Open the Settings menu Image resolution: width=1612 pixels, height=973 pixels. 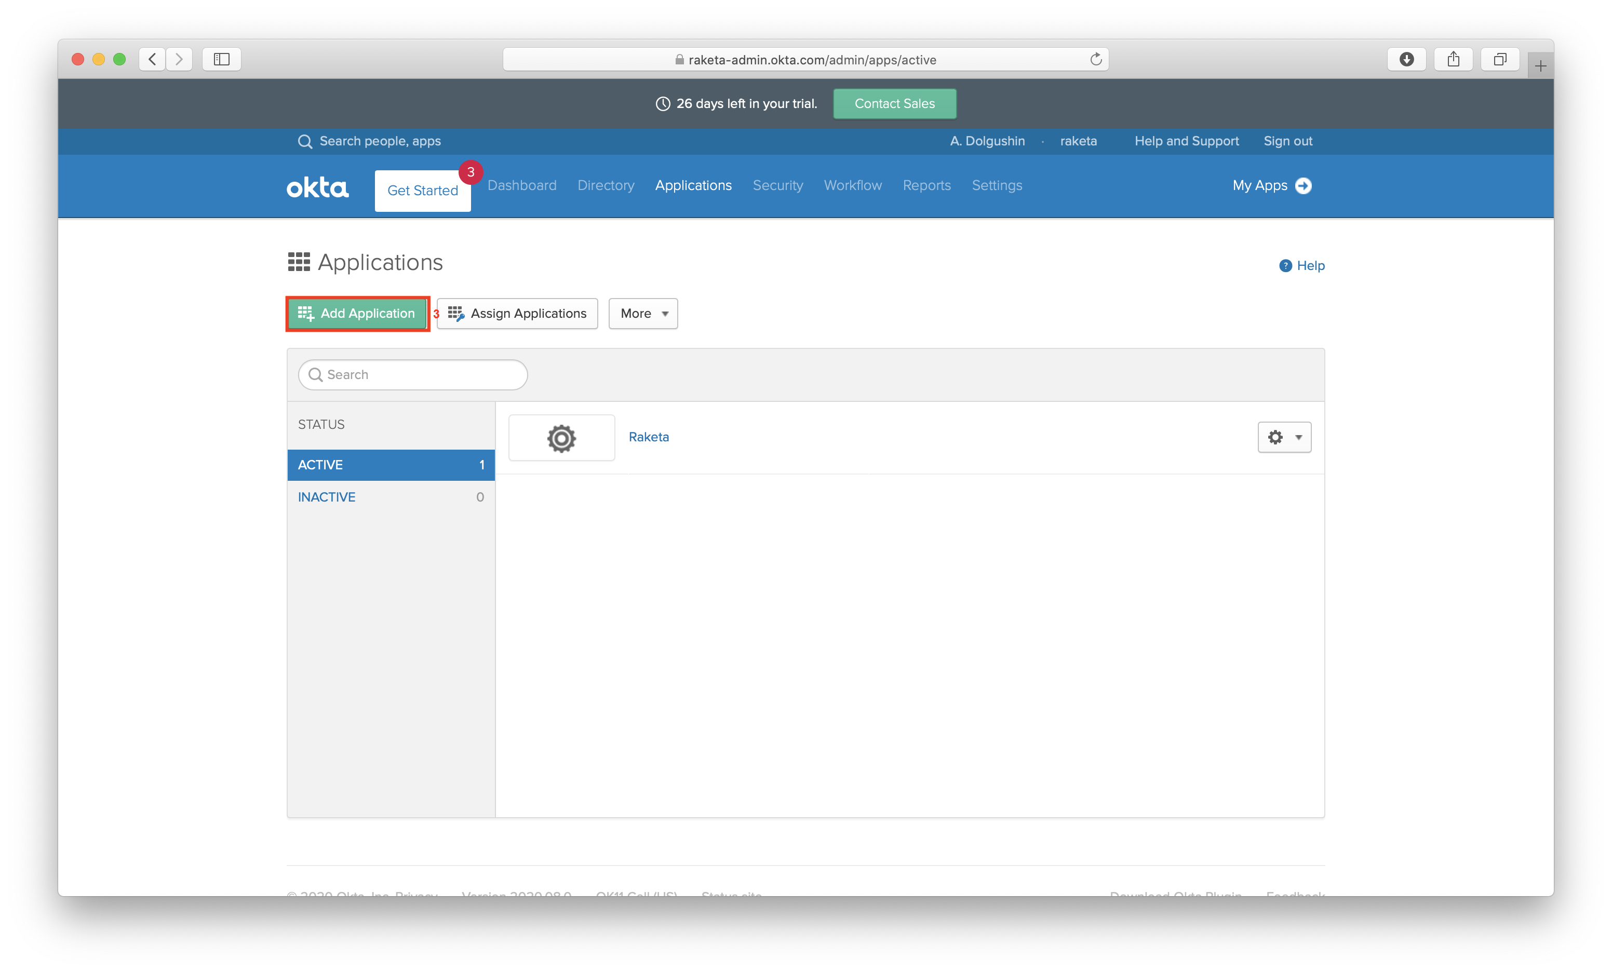click(x=997, y=186)
